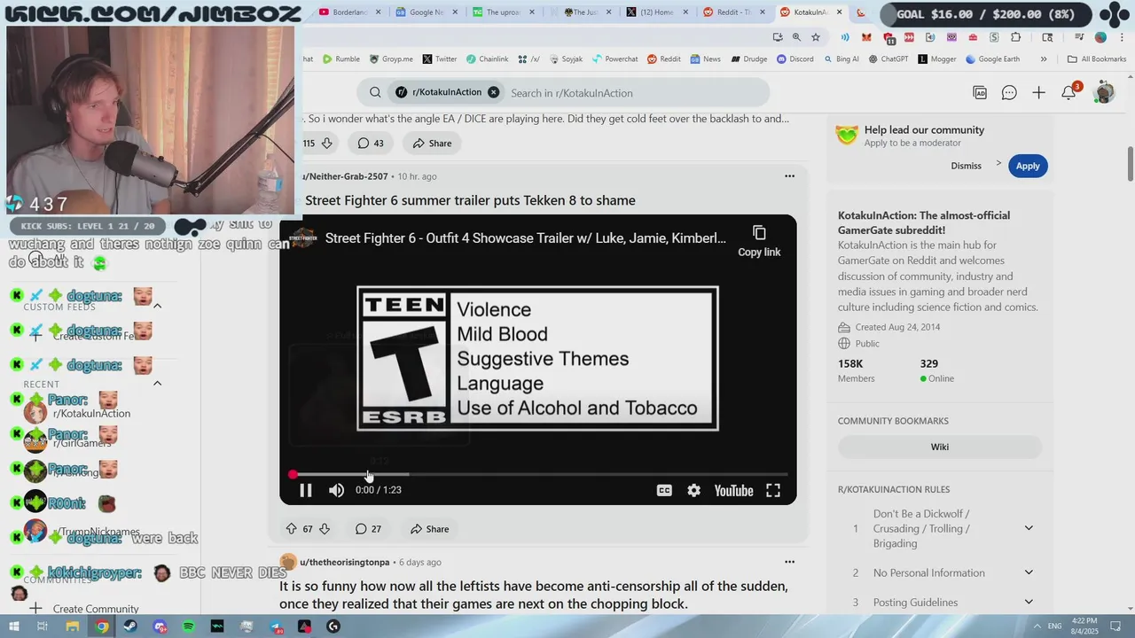This screenshot has width=1135, height=638.
Task: Seek on the video progress bar
Action: point(538,475)
